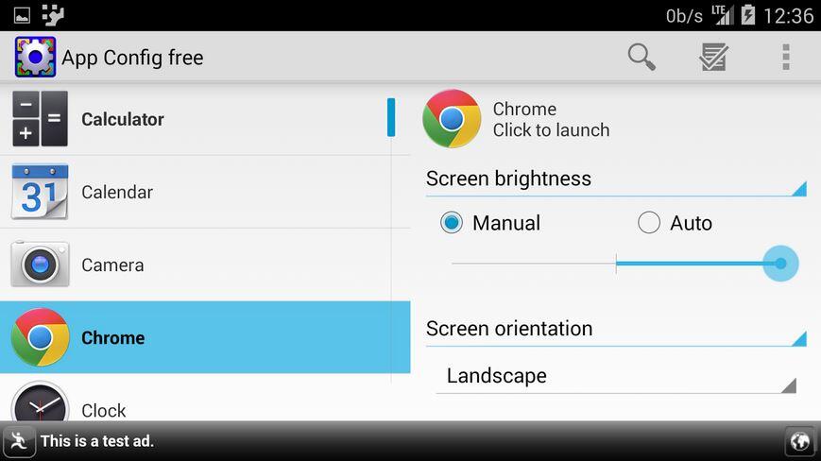Select Chrome in the app list

(205, 337)
